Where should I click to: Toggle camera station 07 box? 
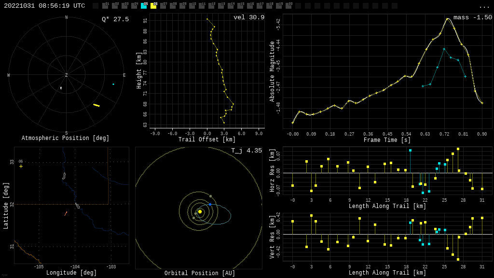163,6
